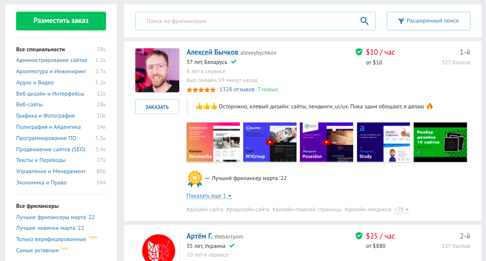Screen dimensions: 486x261
Task: Click Лучший фрилансер марта '22 text
Action: [249, 179]
